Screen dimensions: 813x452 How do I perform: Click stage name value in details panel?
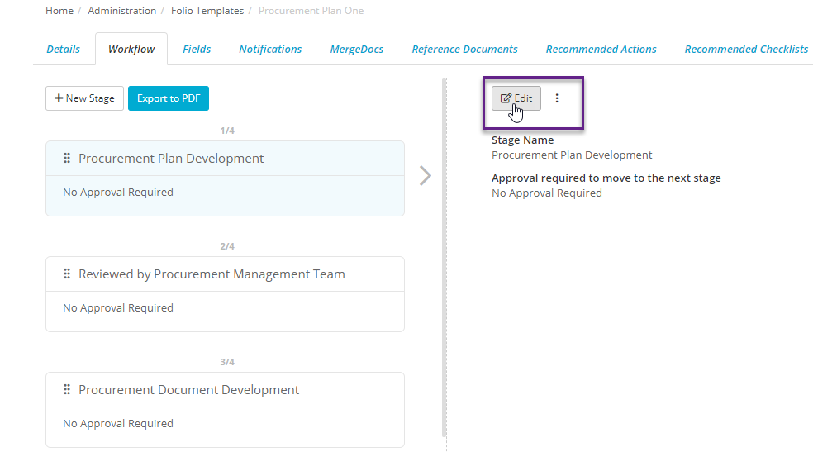click(x=572, y=155)
